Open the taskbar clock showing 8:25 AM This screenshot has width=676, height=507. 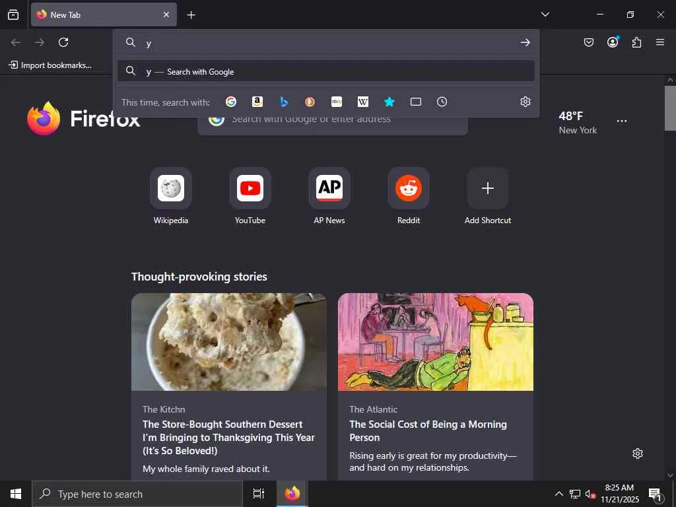(619, 494)
